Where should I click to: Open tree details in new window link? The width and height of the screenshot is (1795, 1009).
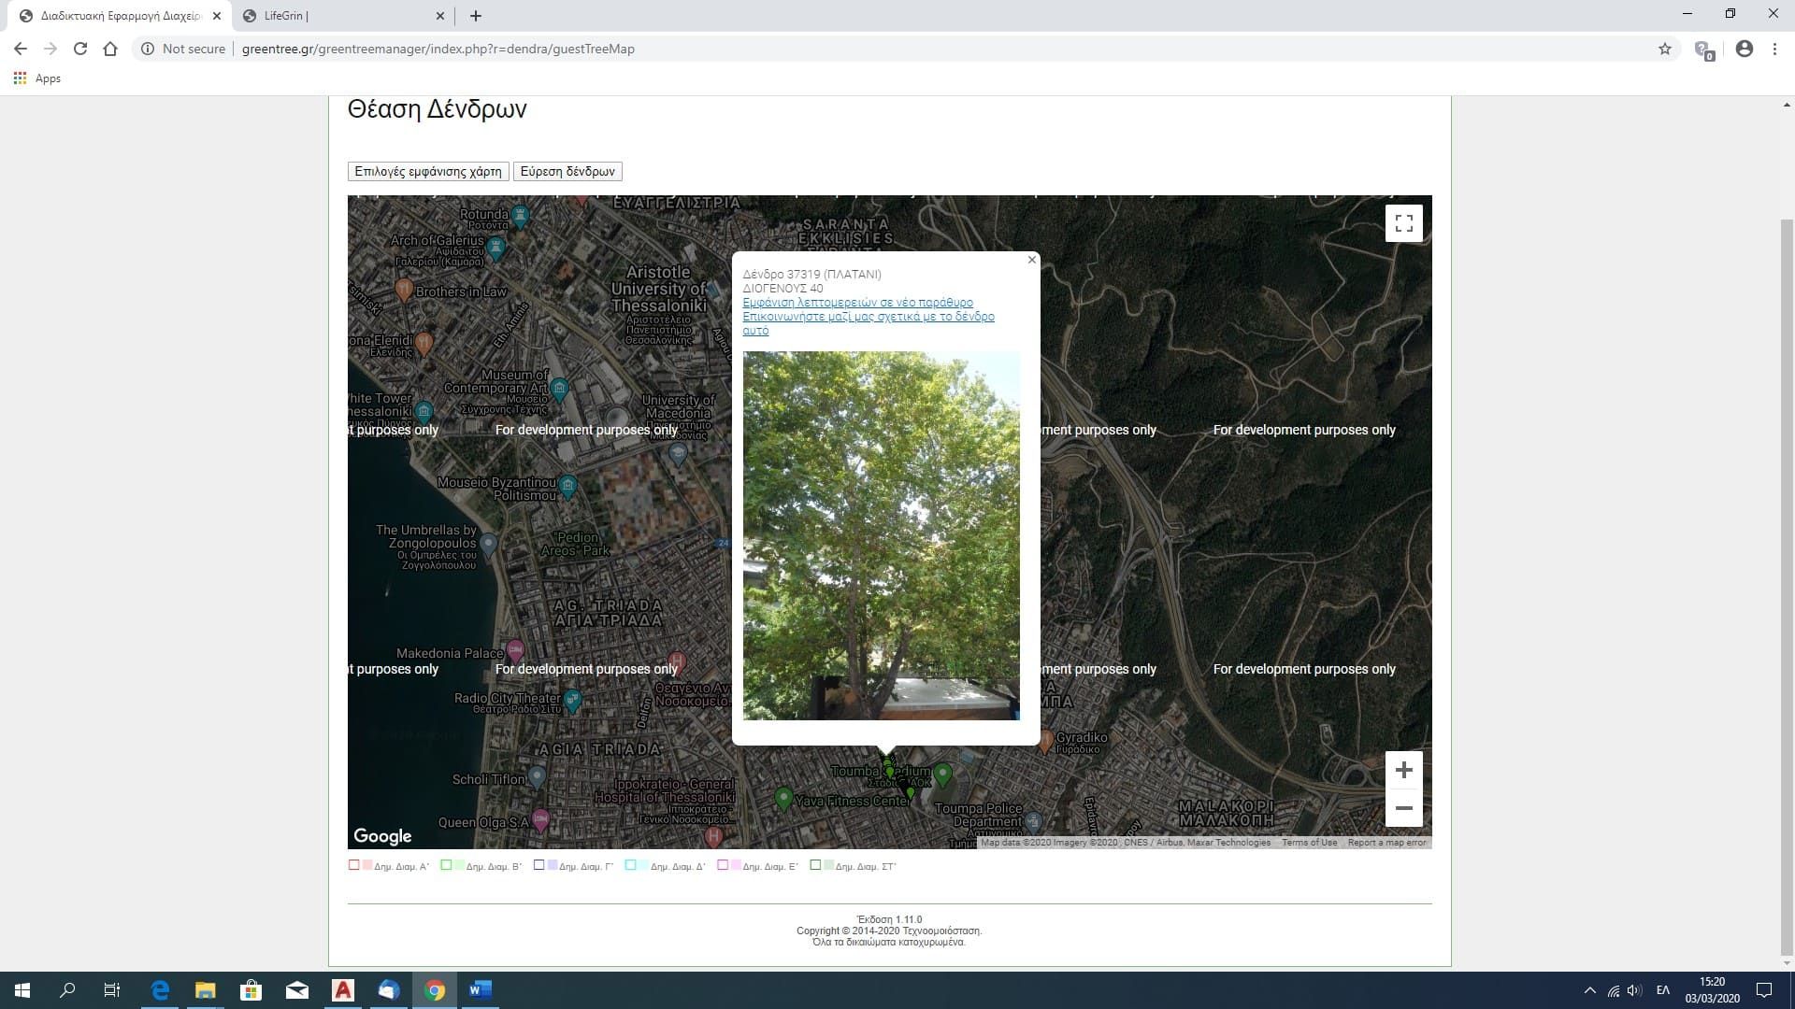click(857, 303)
